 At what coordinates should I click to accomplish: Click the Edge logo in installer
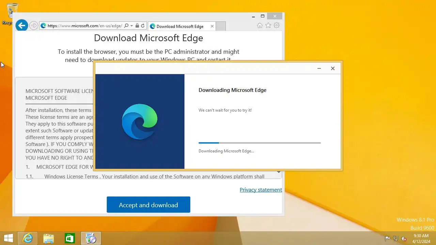[x=140, y=121]
